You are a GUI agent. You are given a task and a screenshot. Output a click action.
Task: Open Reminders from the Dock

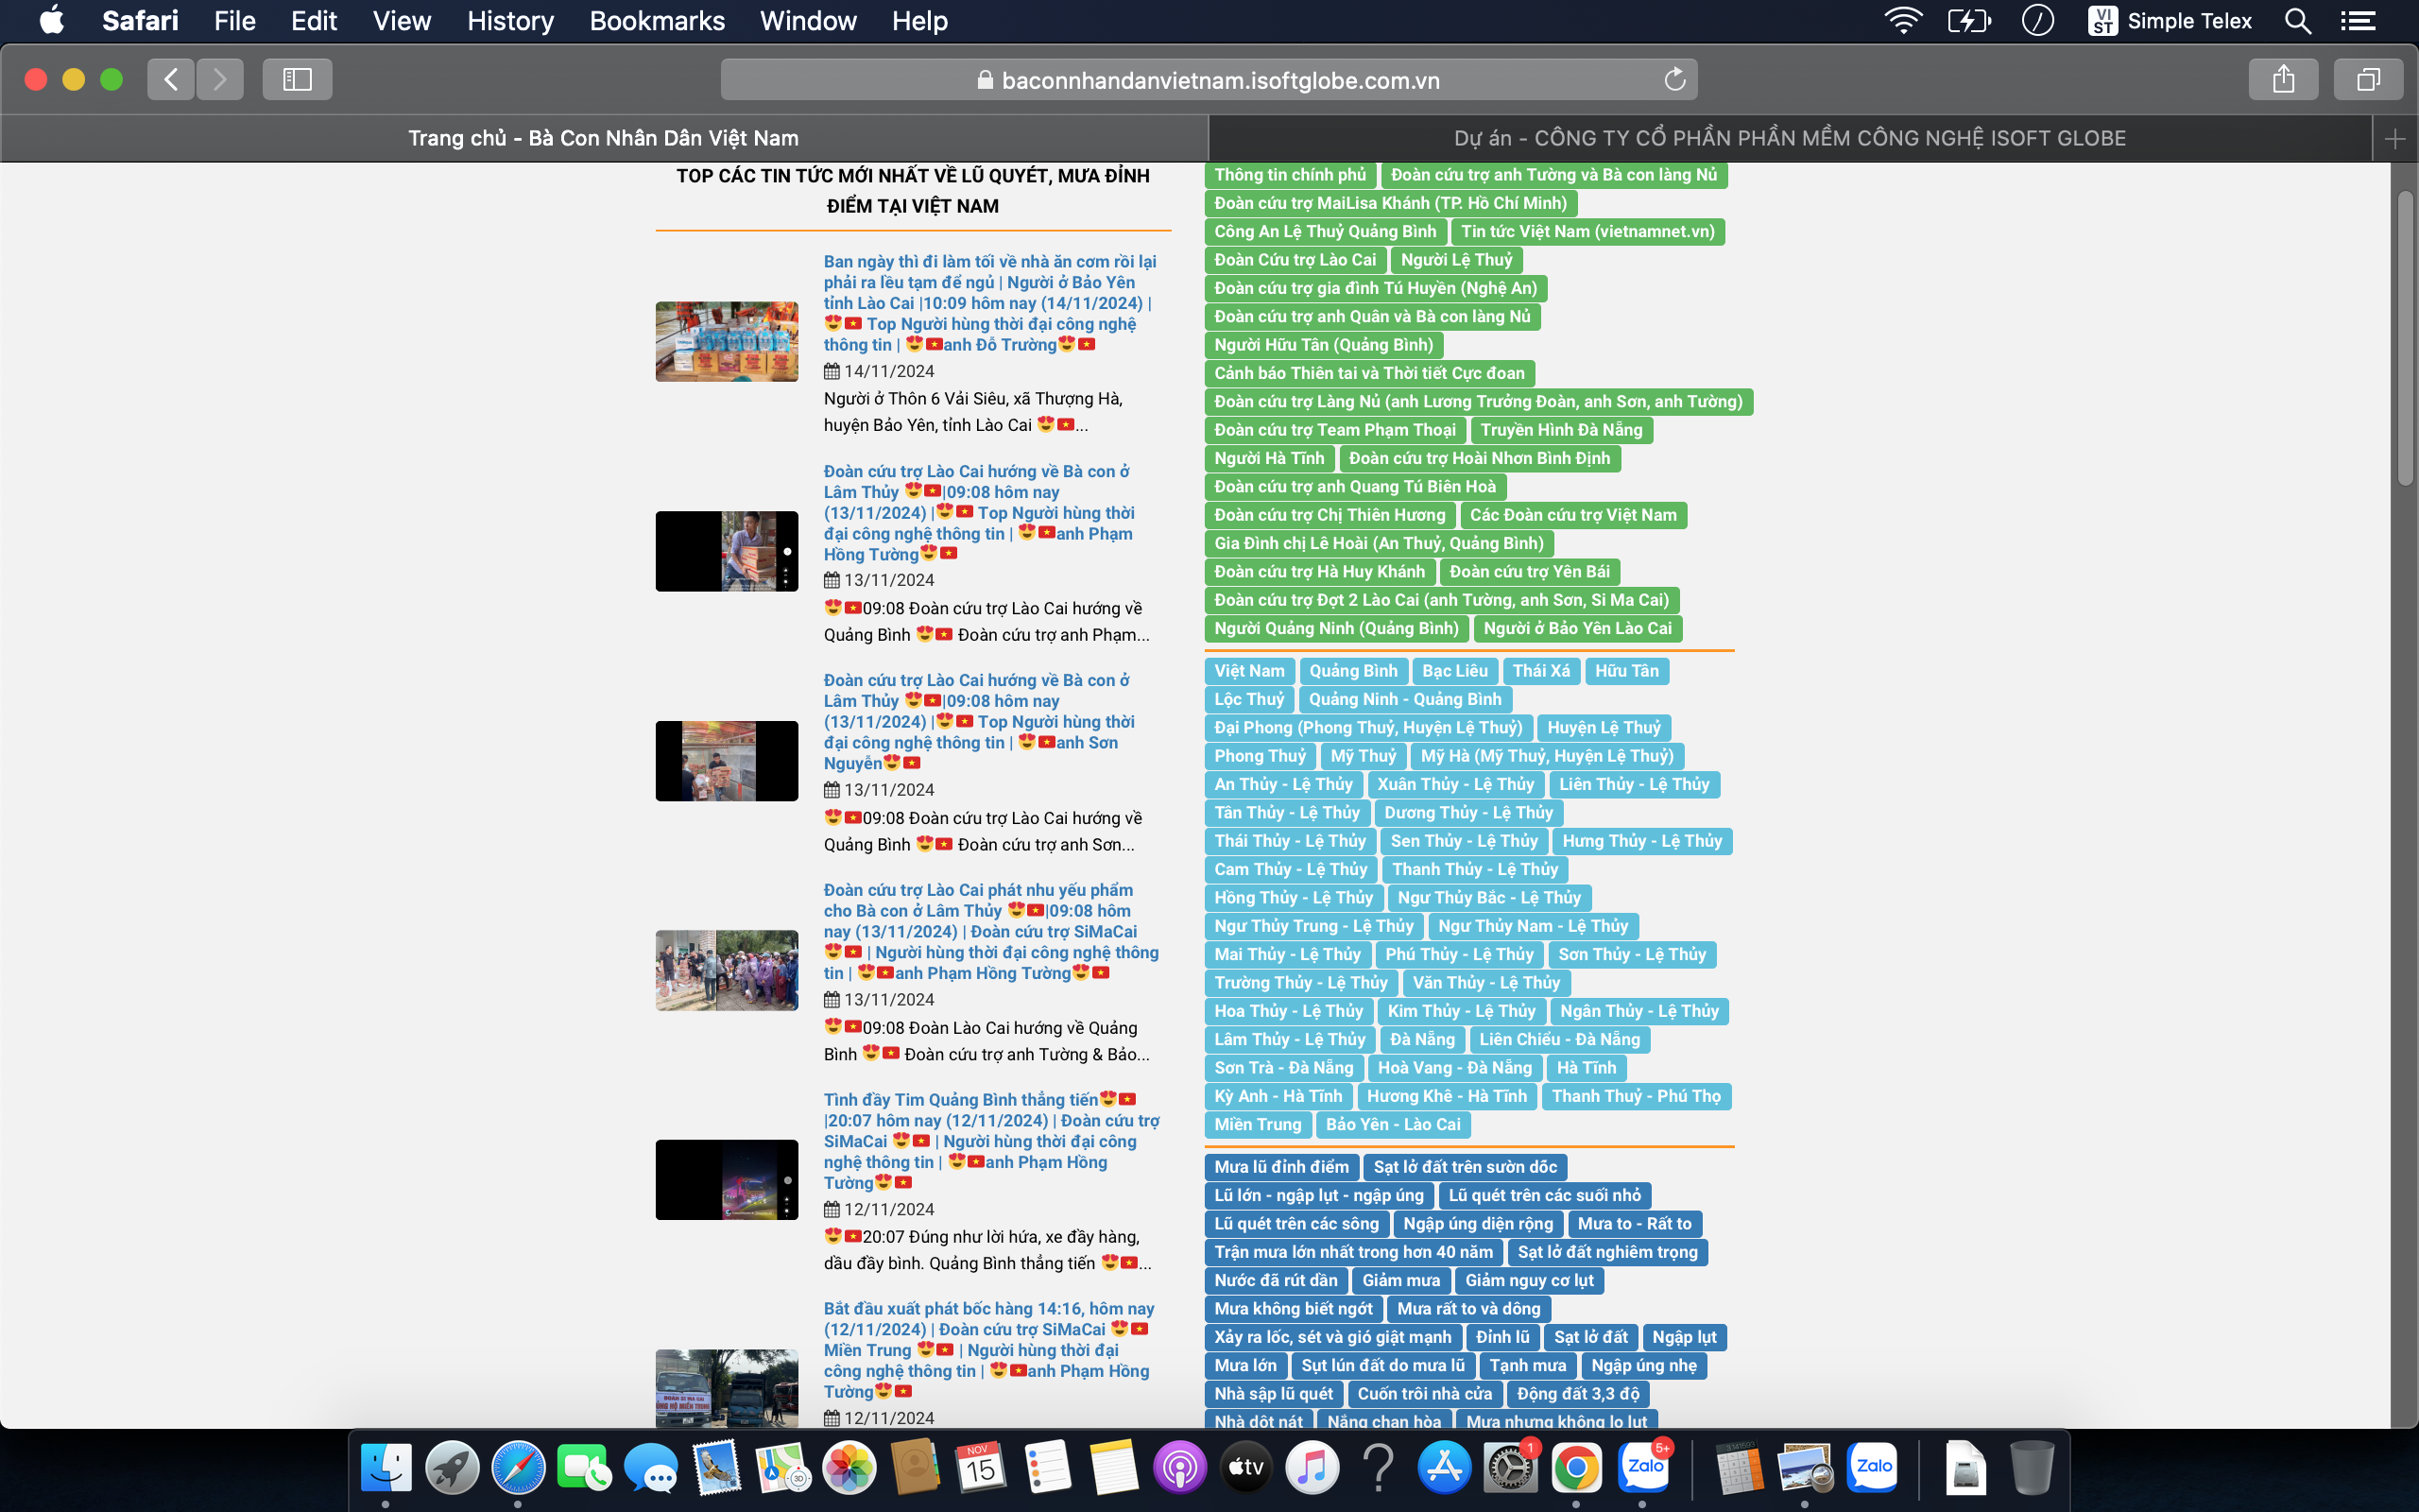click(1047, 1467)
